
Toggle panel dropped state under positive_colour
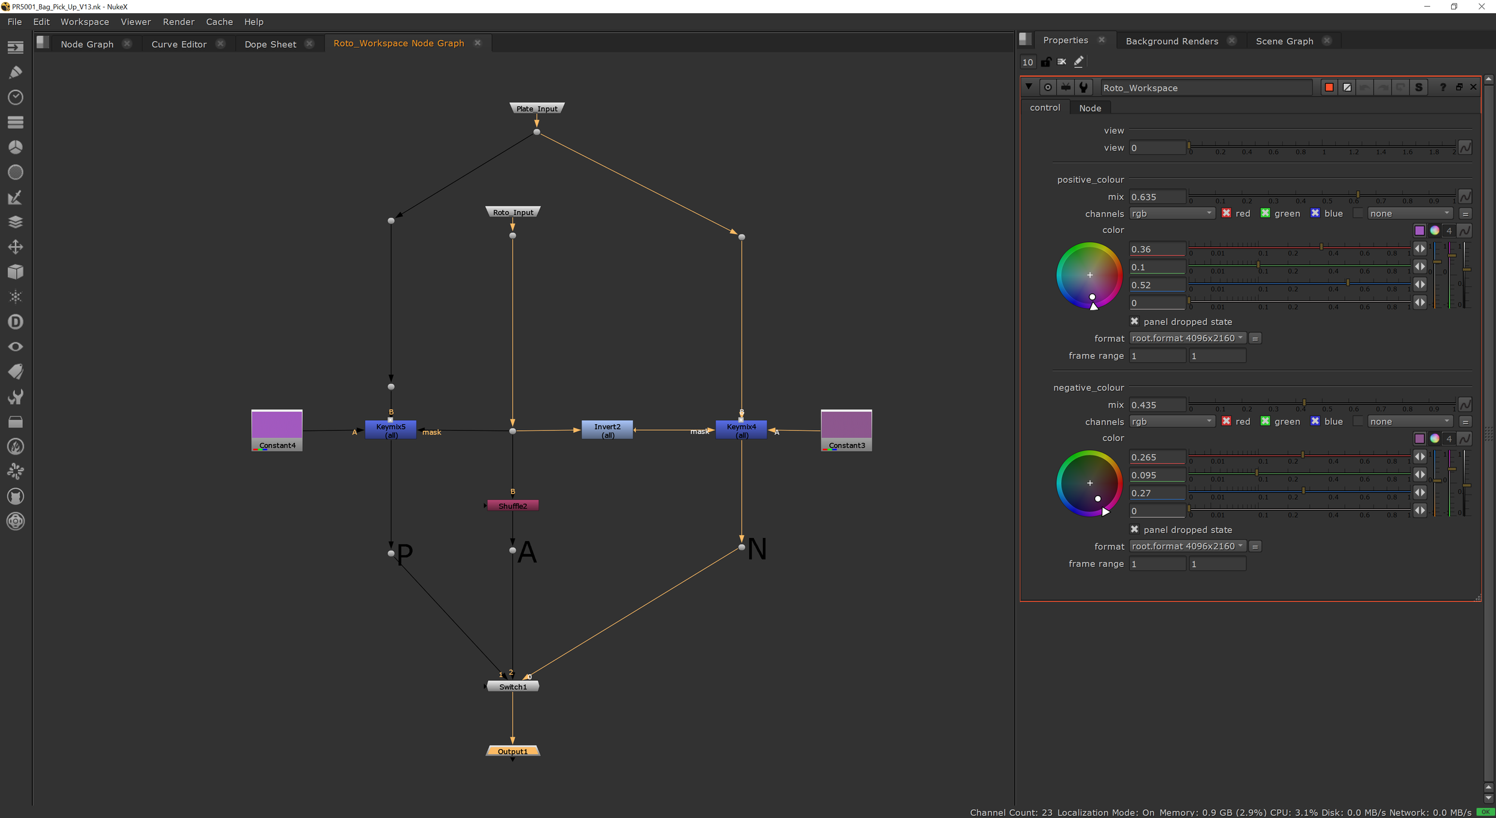[x=1134, y=321]
